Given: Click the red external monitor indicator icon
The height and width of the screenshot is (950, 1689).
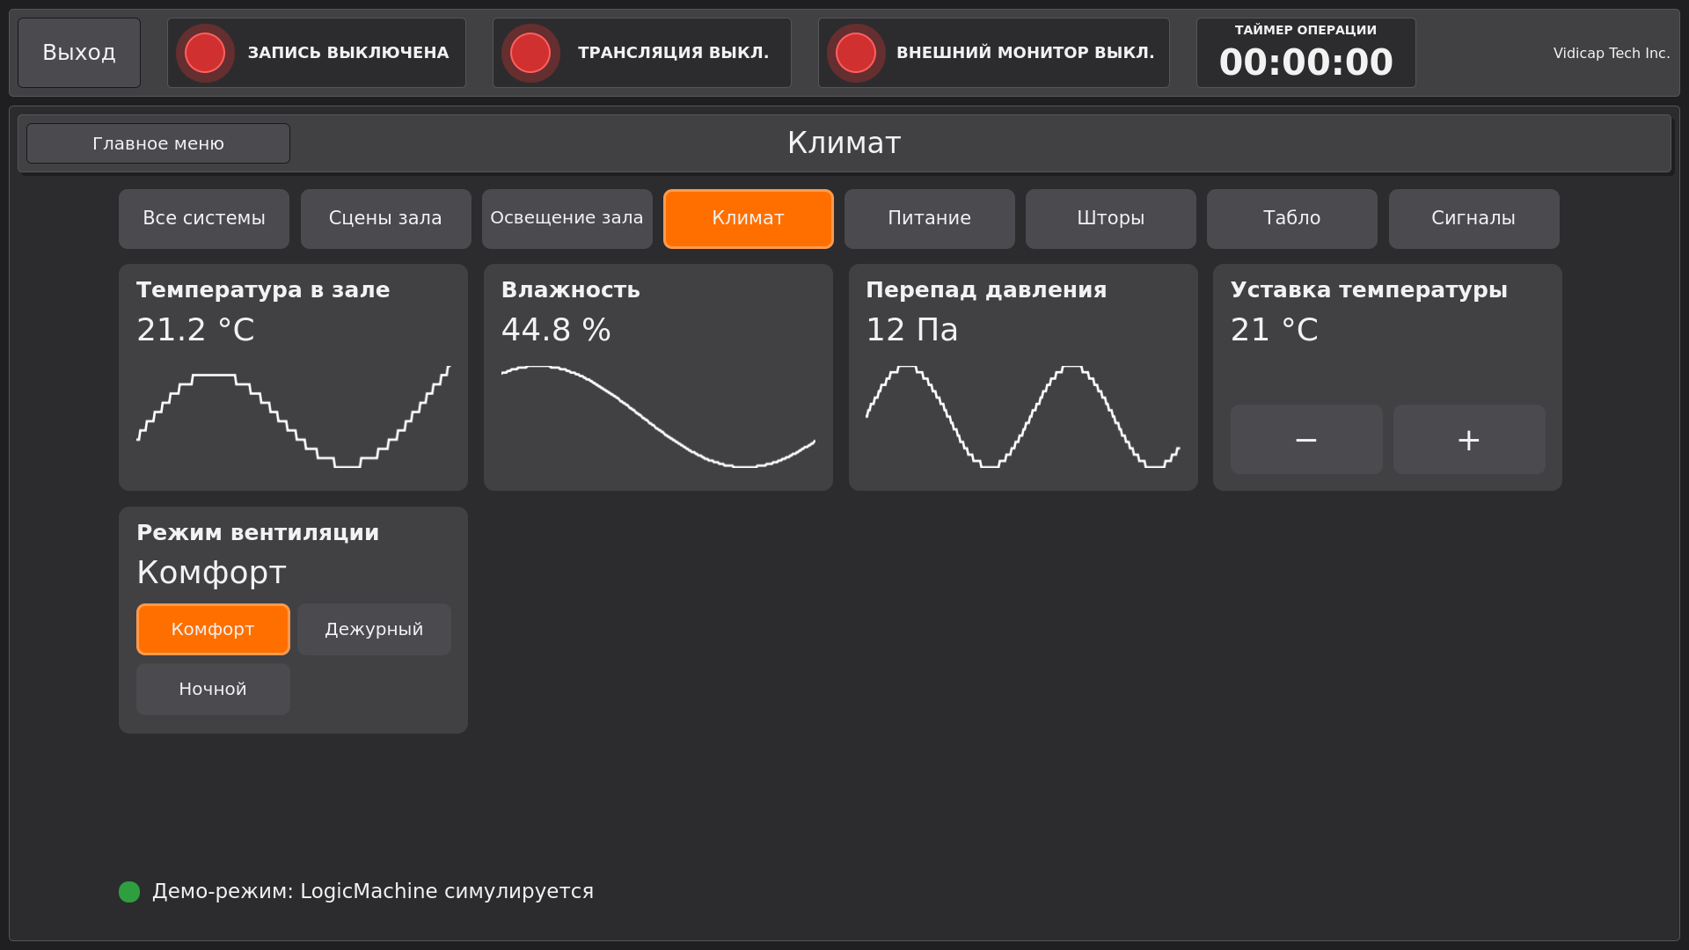Looking at the screenshot, I should click(856, 53).
